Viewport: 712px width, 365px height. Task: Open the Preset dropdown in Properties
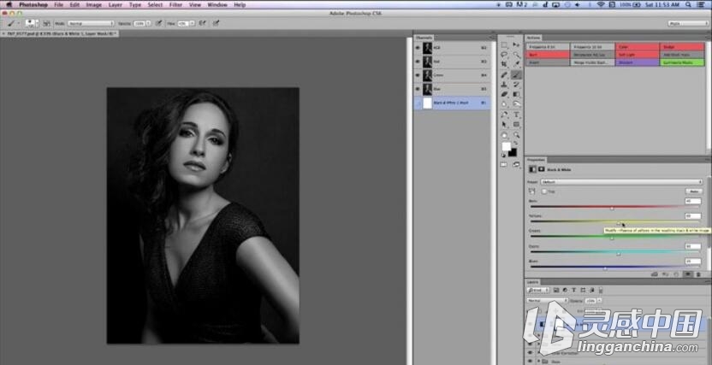click(x=621, y=182)
